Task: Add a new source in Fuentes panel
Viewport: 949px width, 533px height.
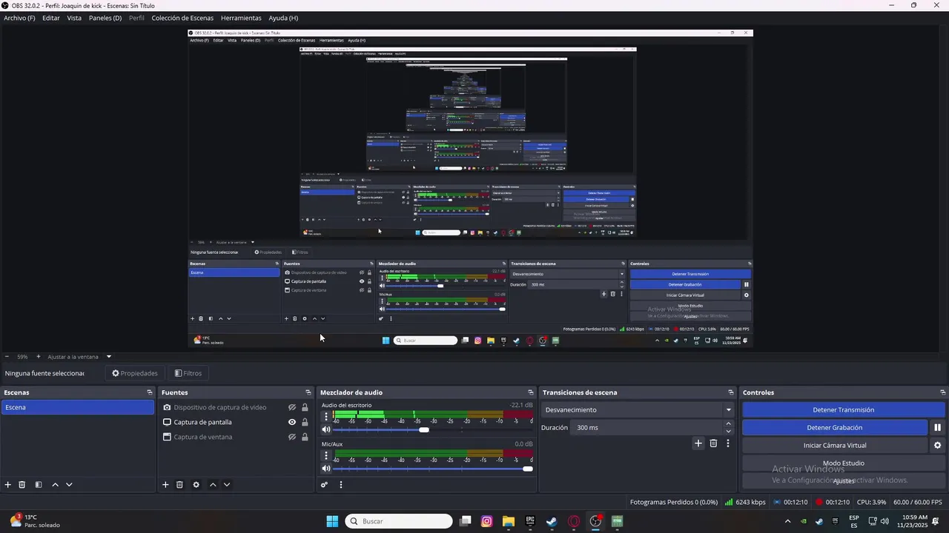Action: pos(165,485)
